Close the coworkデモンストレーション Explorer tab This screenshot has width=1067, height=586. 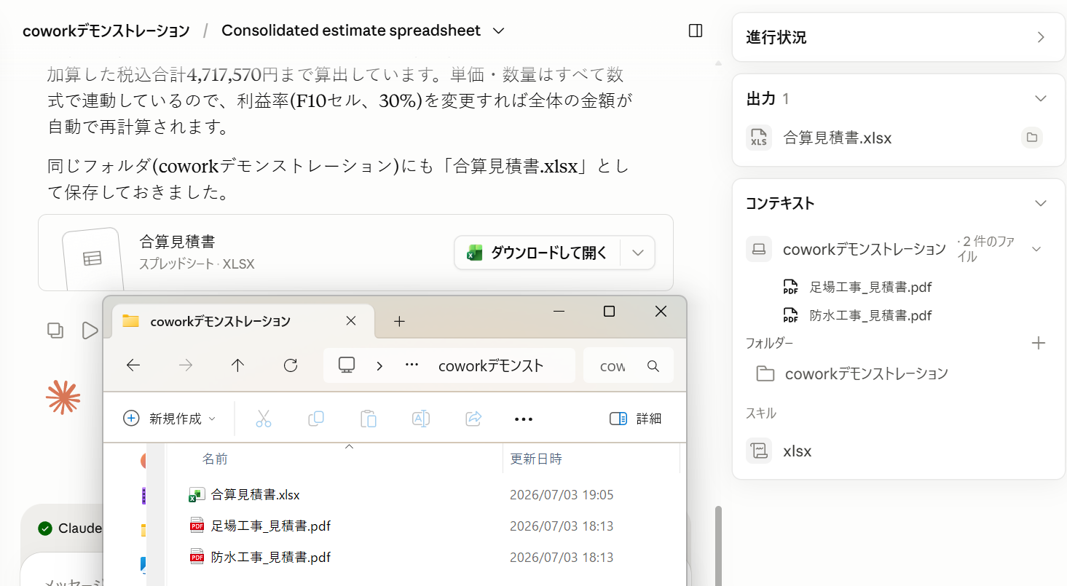(350, 321)
